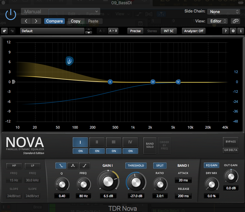Select the low shelf filter shape

pyautogui.click(x=61, y=166)
